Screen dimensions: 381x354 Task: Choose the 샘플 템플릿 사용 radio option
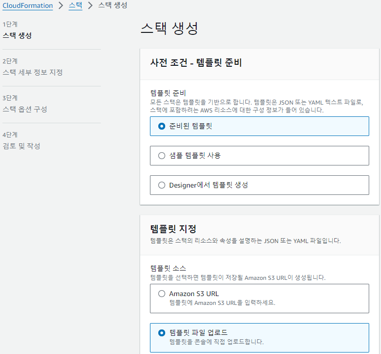point(259,156)
